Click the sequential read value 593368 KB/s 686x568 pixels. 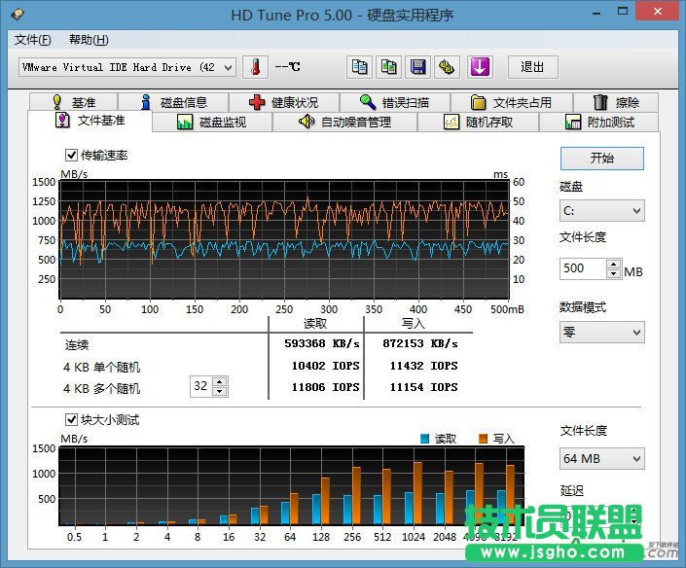point(322,343)
